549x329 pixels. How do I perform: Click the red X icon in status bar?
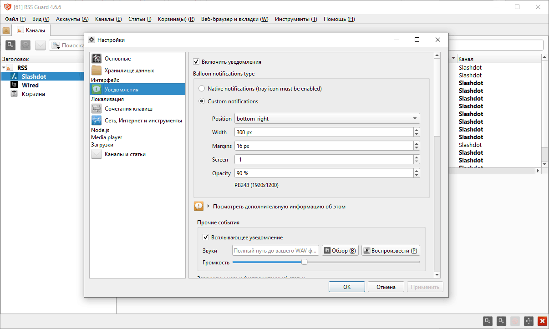pyautogui.click(x=542, y=321)
